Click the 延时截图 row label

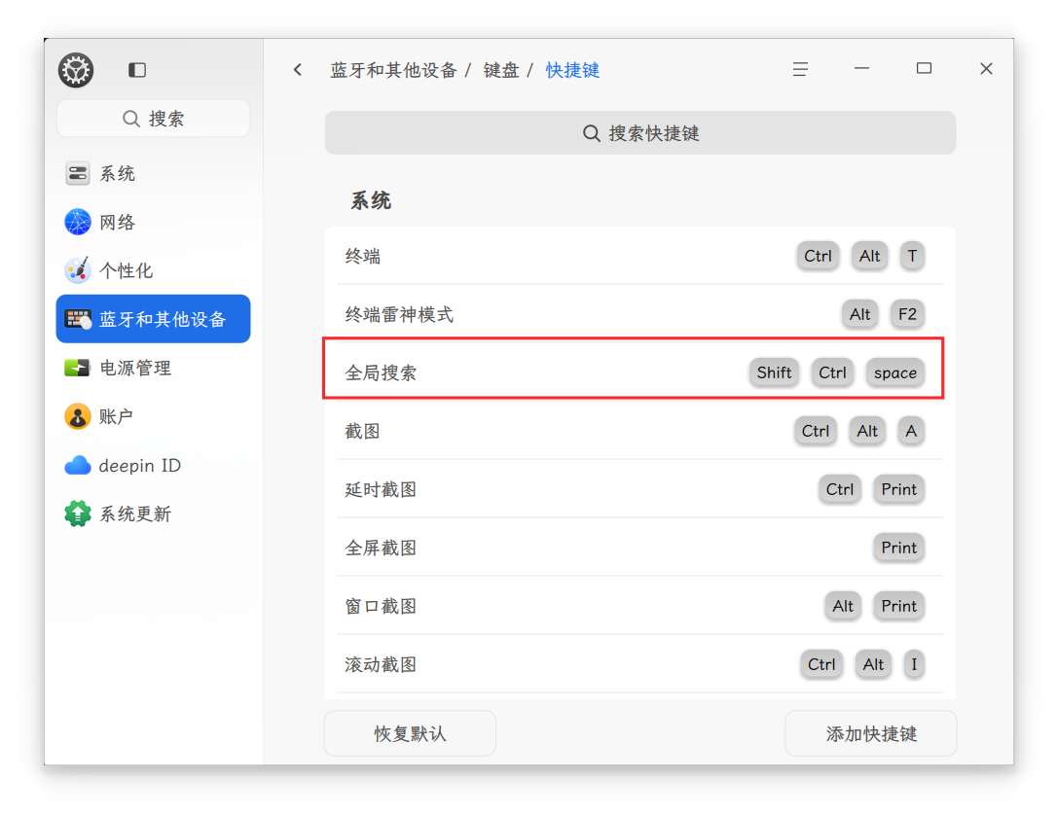click(381, 489)
